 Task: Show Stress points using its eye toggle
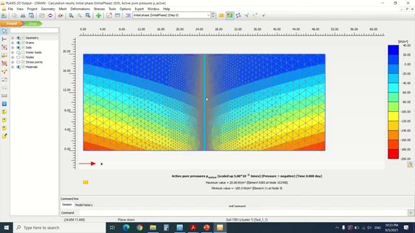click(18, 62)
